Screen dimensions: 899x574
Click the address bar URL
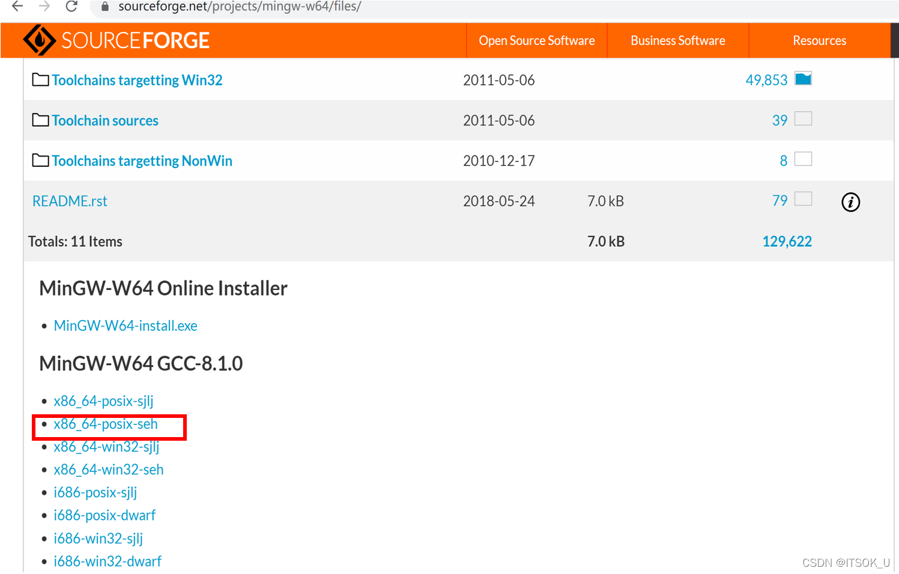pyautogui.click(x=240, y=7)
